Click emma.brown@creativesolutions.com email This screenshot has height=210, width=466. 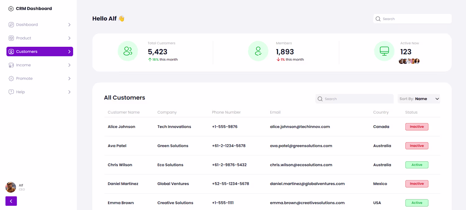pyautogui.click(x=307, y=203)
